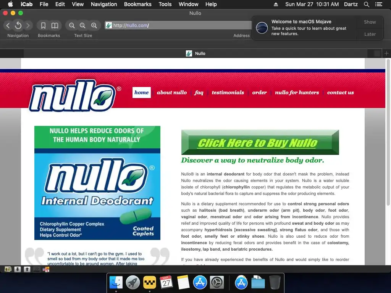Image resolution: width=391 pixels, height=293 pixels.
Task: Open Notes in the Dock
Action: pyautogui.click(x=183, y=283)
